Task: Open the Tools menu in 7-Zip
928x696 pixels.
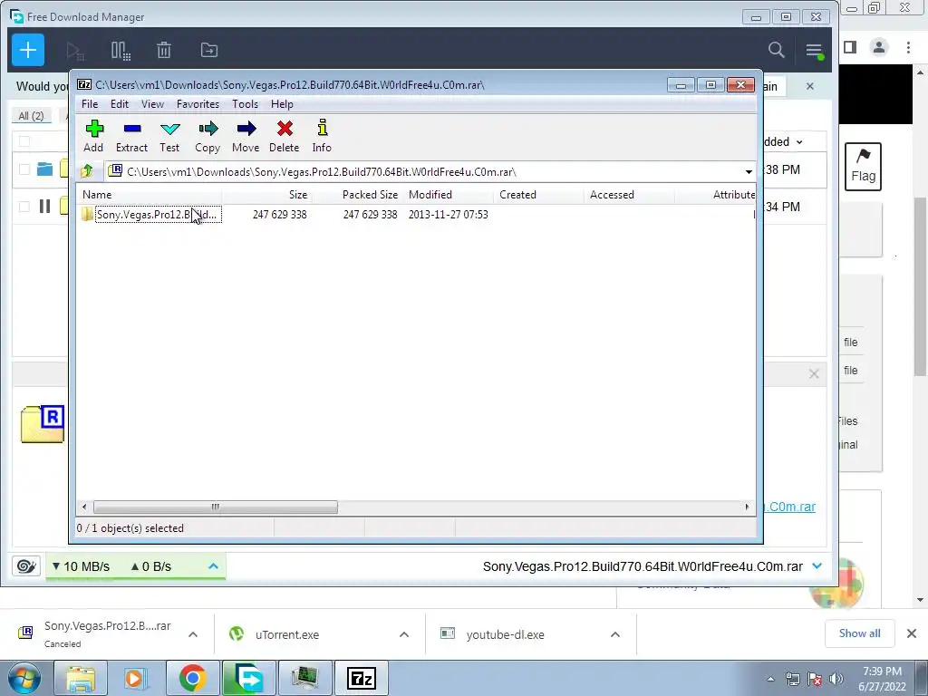Action: (245, 104)
